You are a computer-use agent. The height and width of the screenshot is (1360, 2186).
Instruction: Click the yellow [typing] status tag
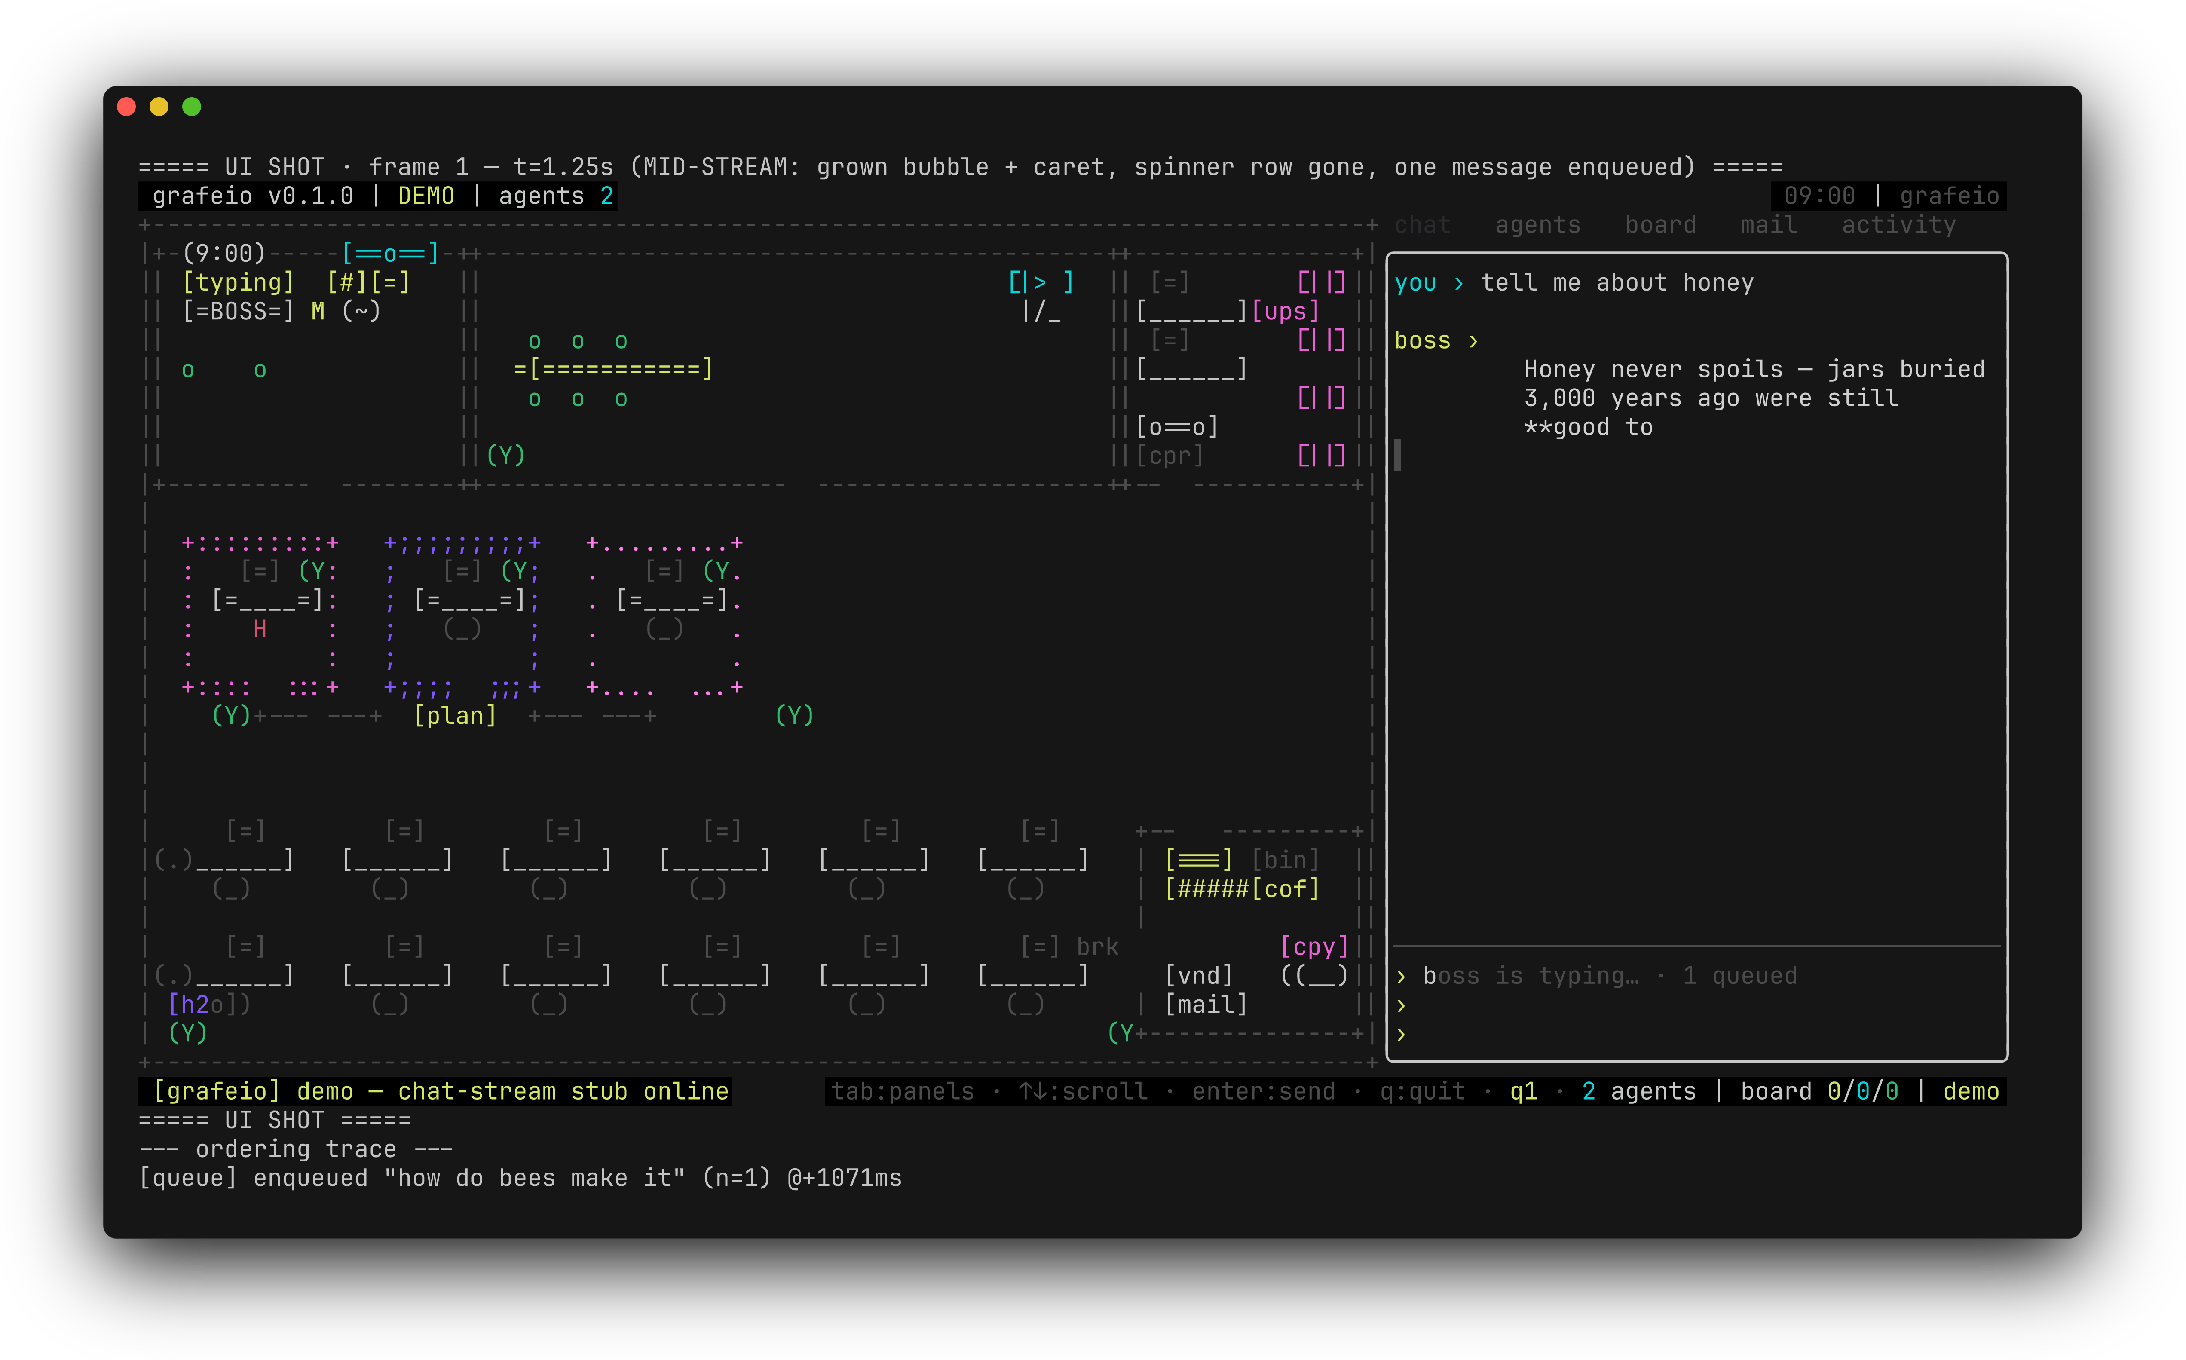click(238, 282)
